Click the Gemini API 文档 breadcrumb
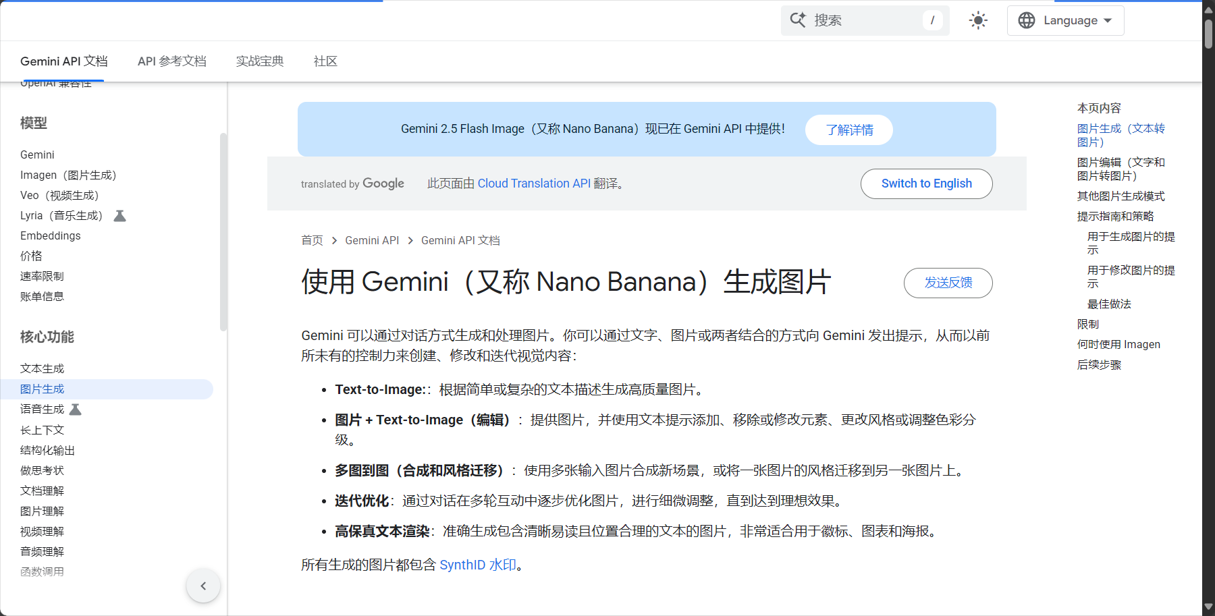 460,240
